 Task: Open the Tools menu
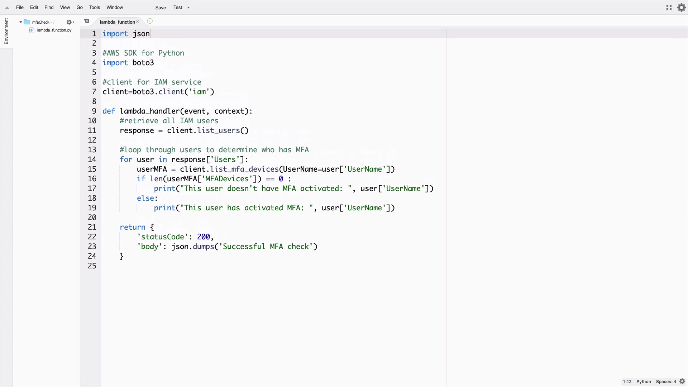click(x=95, y=8)
